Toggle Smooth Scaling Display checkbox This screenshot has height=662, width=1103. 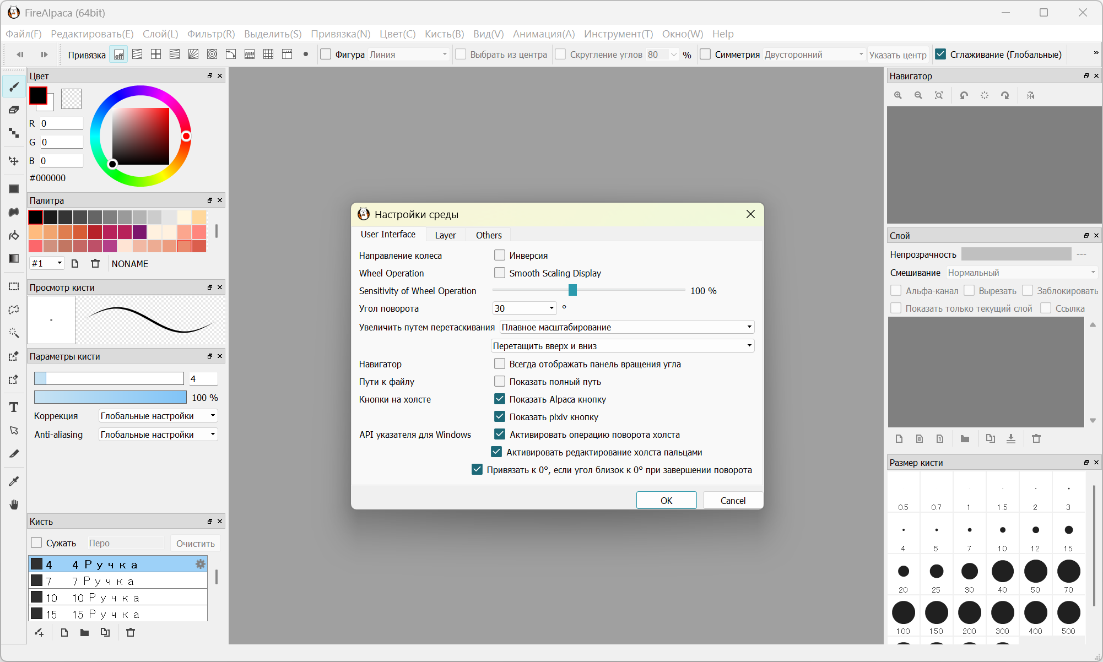[x=500, y=273]
